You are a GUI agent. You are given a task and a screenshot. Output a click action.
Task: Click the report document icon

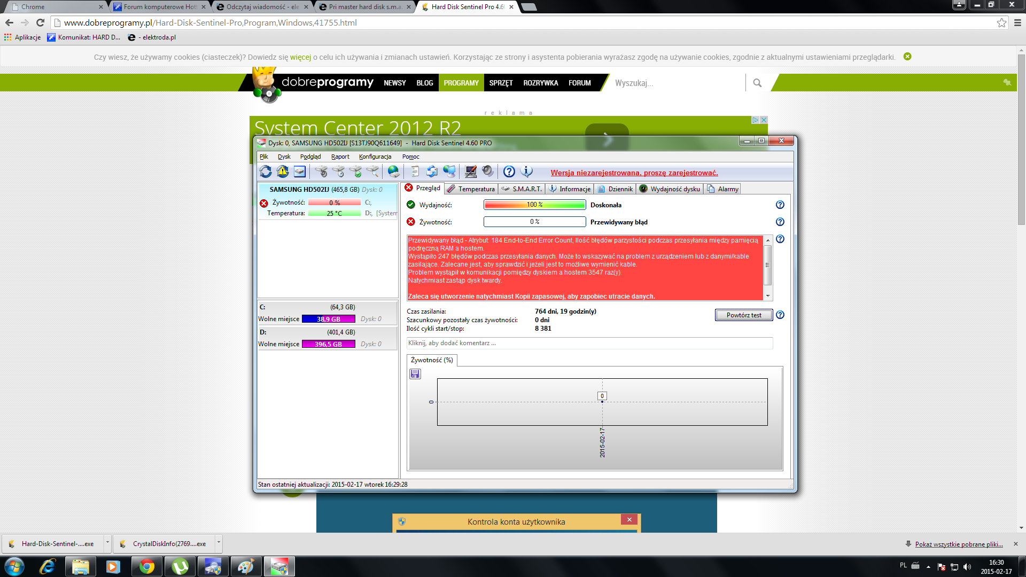point(415,171)
